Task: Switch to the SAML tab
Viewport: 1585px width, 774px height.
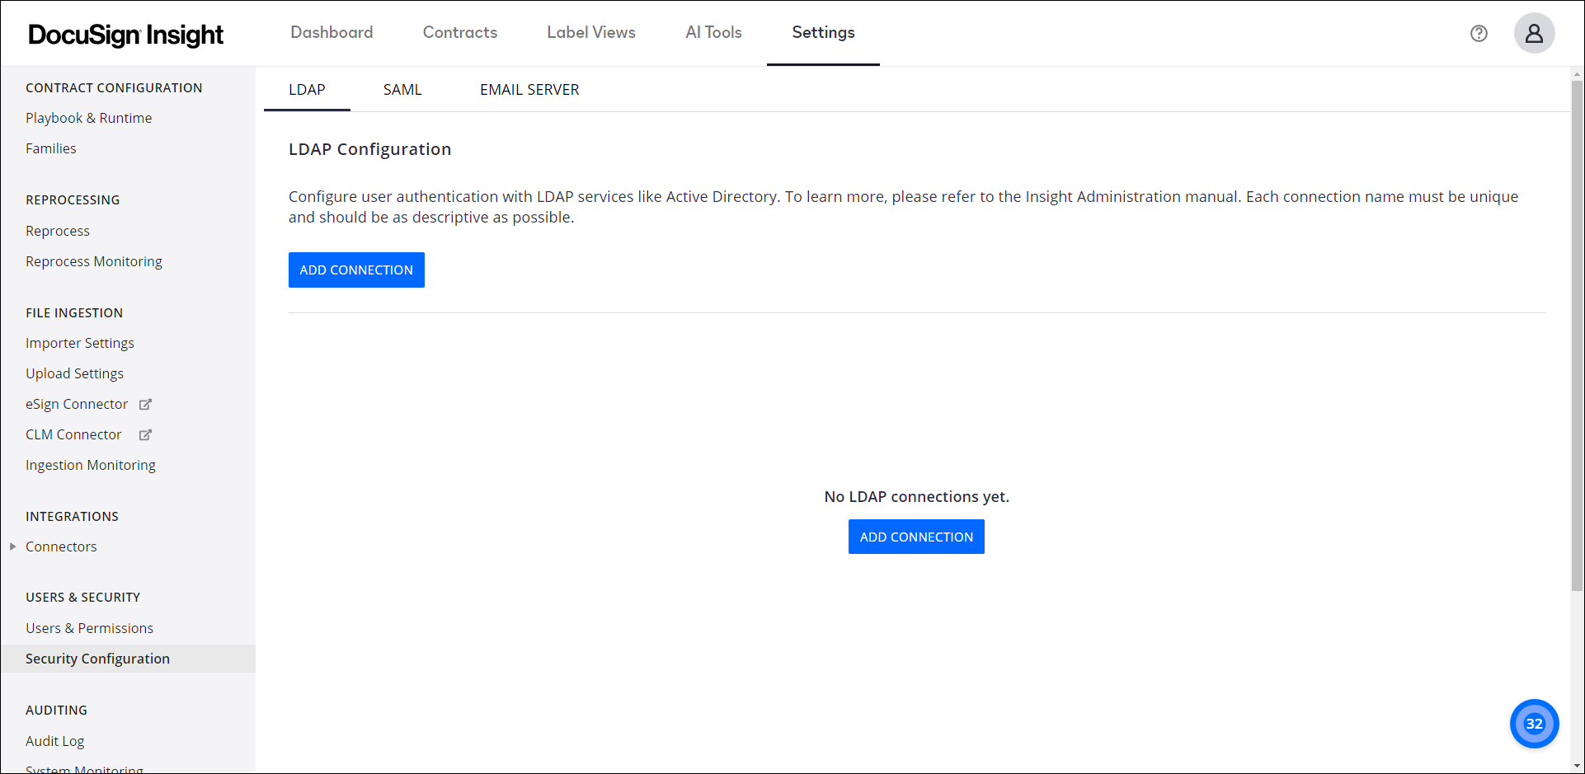Action: [x=402, y=89]
